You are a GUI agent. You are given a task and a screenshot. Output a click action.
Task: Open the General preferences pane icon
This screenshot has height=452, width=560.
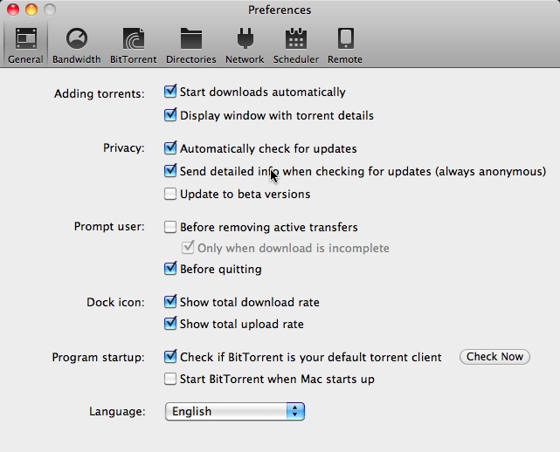click(x=25, y=39)
